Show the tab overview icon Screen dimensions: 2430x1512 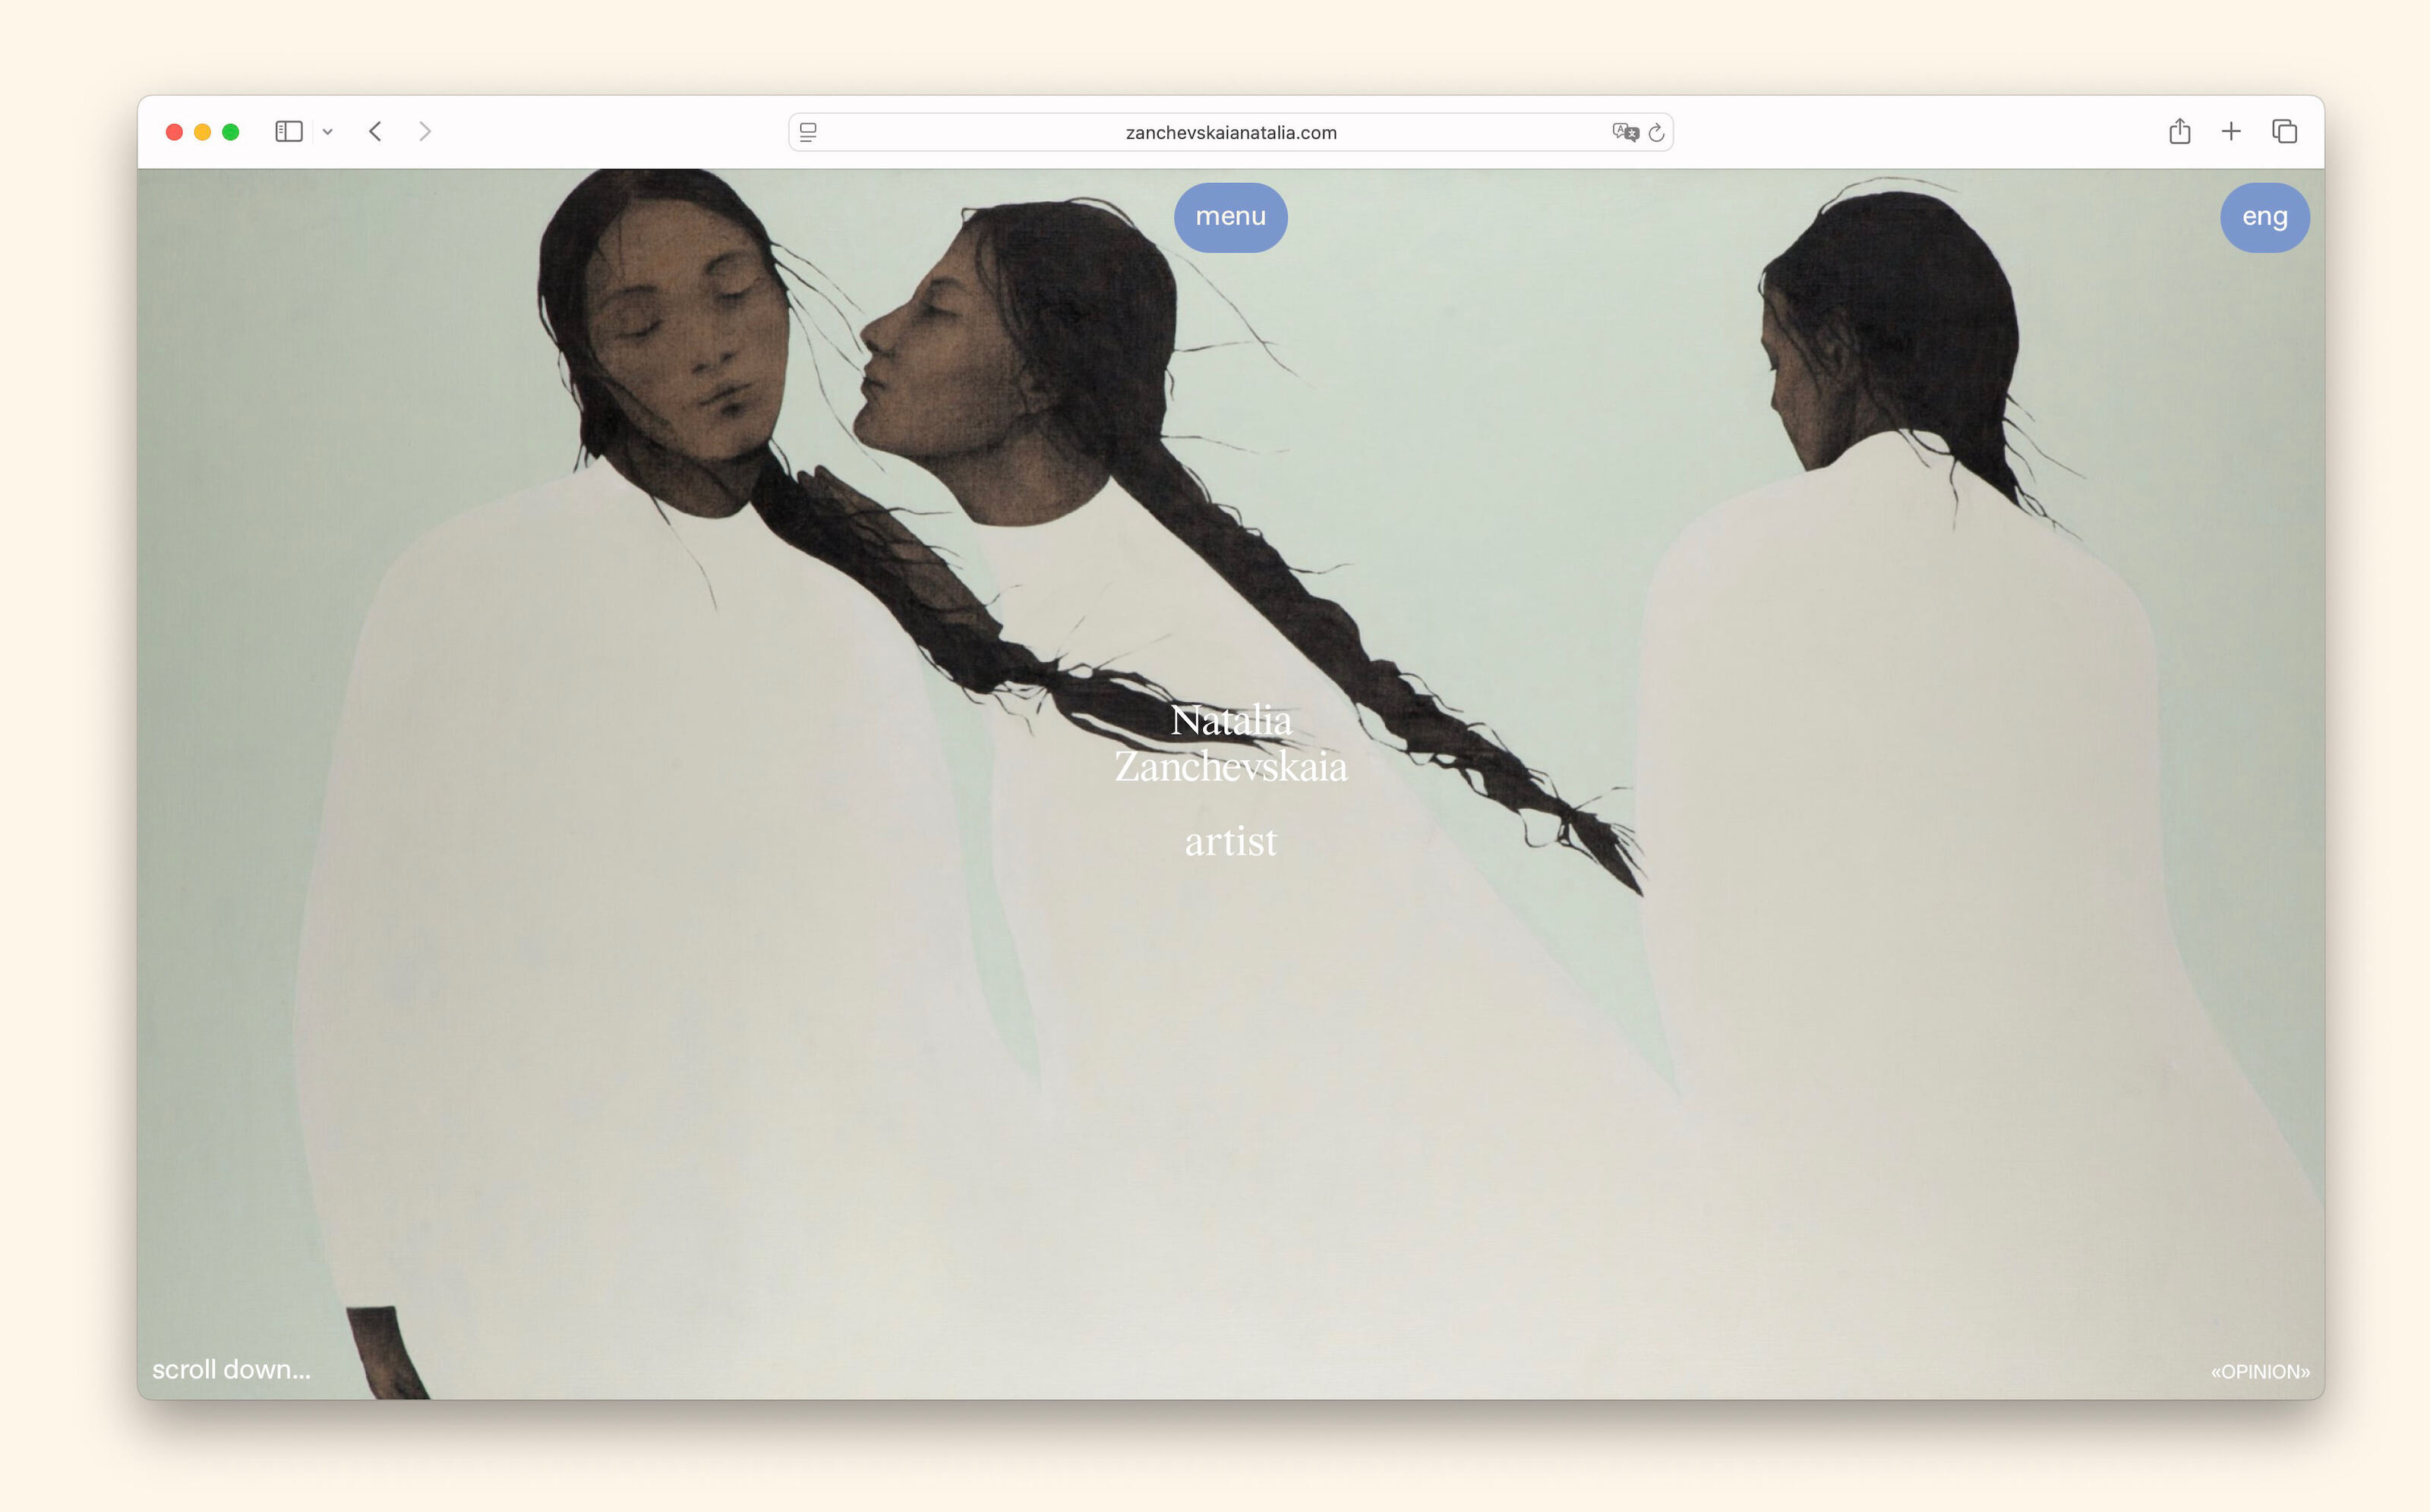[x=2284, y=132]
